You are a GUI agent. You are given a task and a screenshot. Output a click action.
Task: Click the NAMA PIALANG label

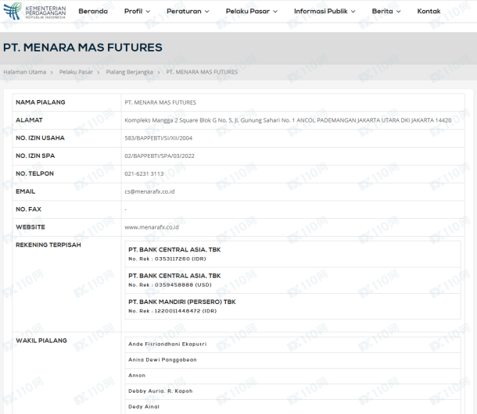coord(41,102)
